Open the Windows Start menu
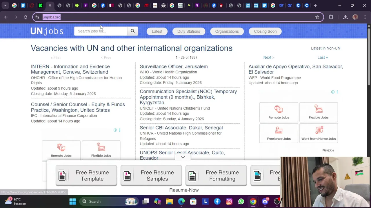The height and width of the screenshot is (208, 371). point(72,201)
